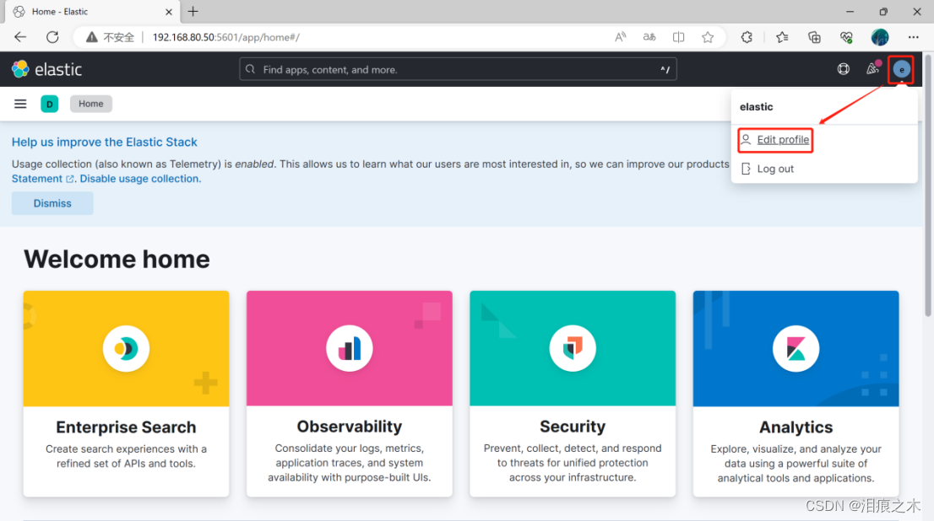
Task: Click the Observability bar-chart icon
Action: point(349,348)
